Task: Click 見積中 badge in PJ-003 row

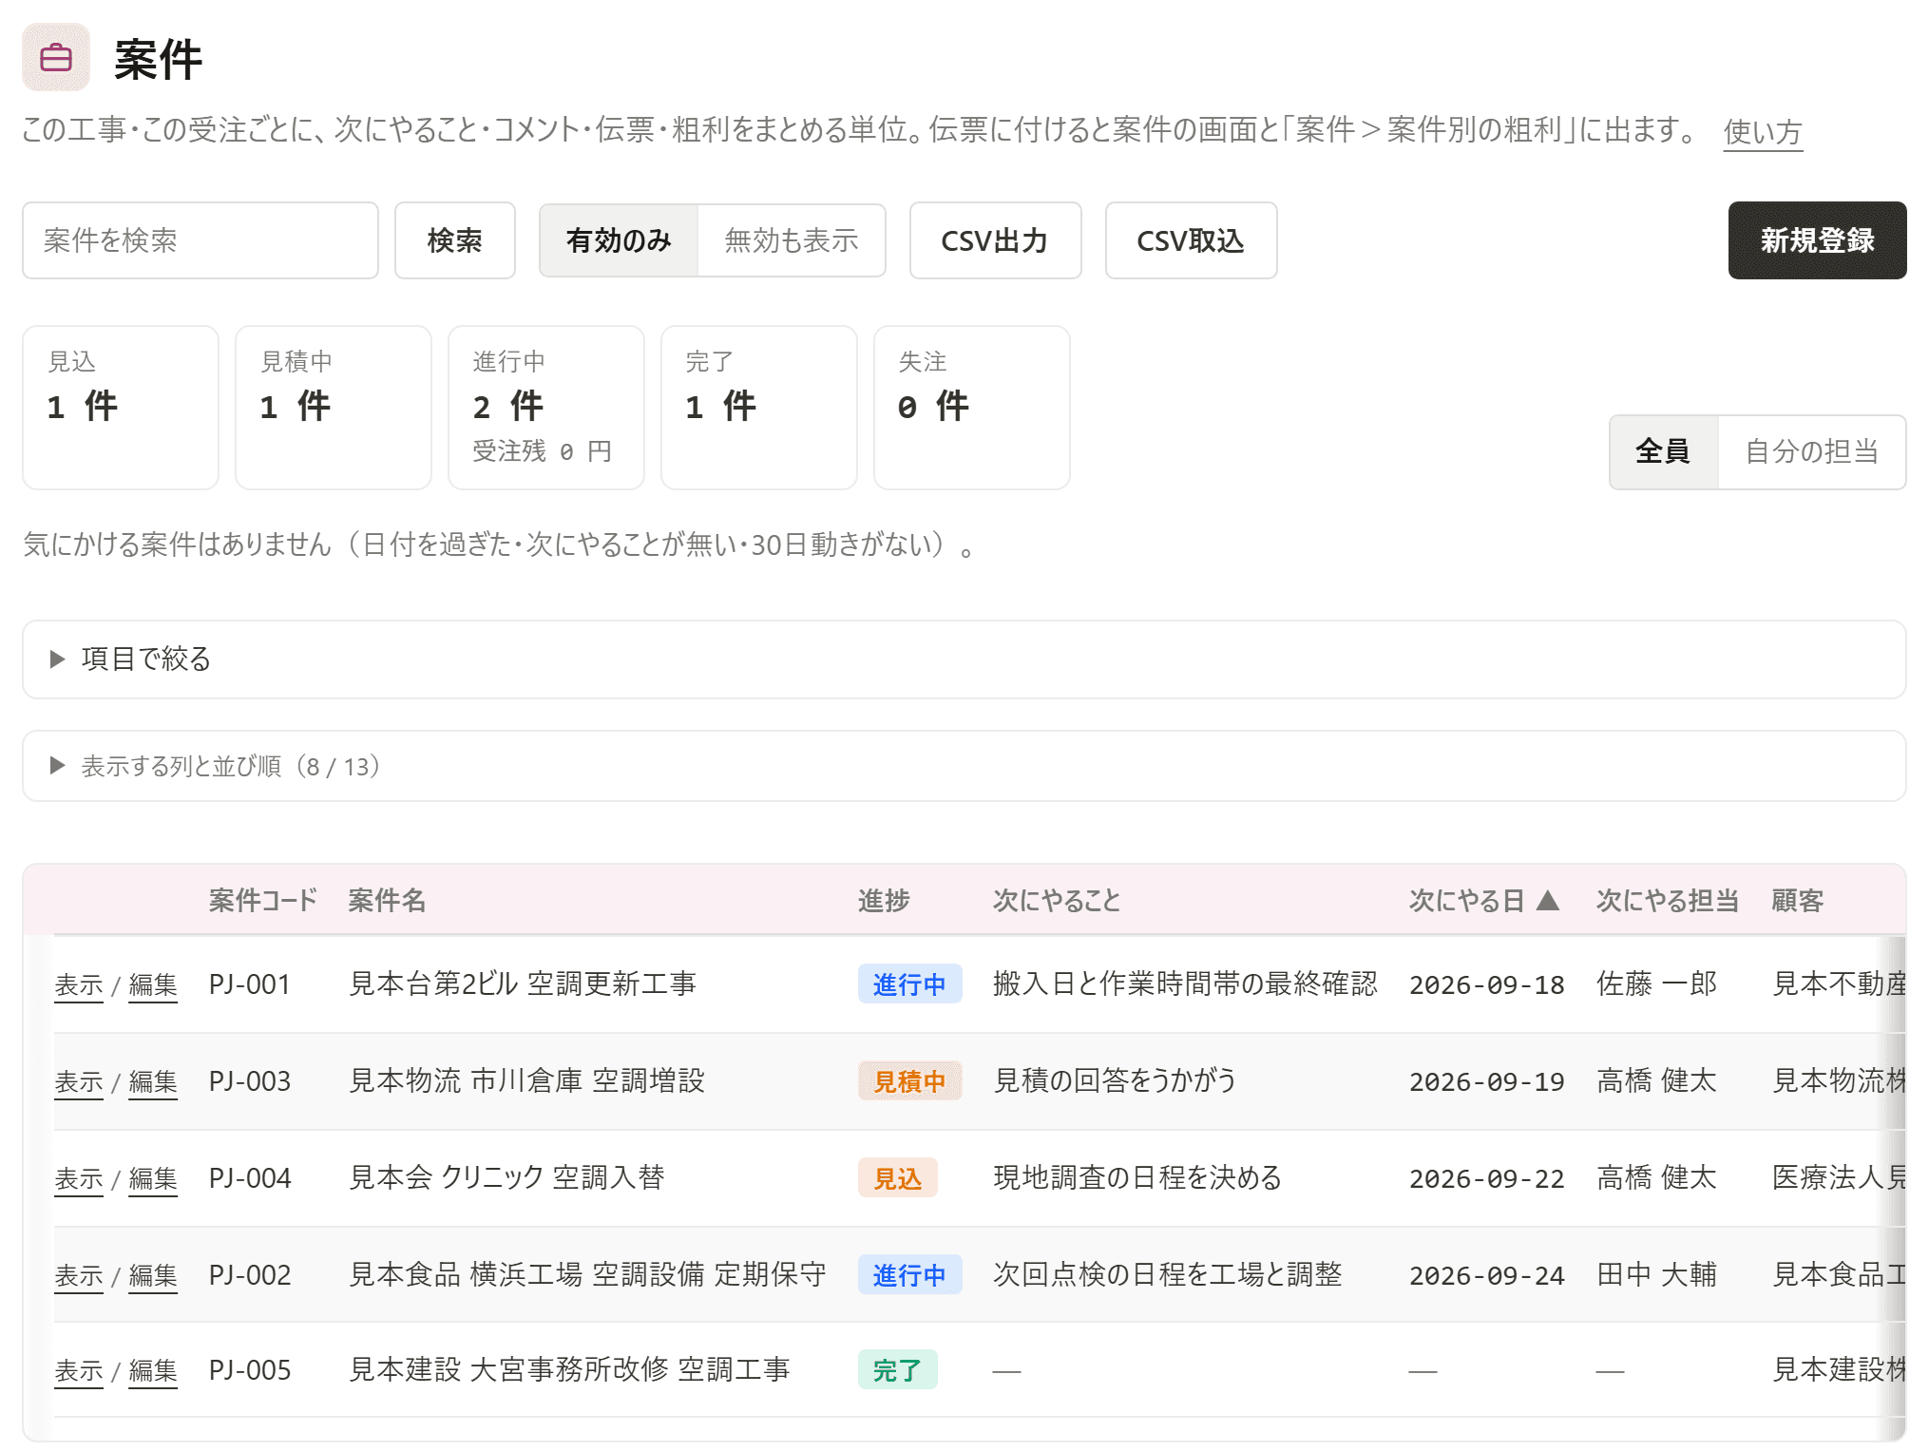Action: [x=909, y=1081]
